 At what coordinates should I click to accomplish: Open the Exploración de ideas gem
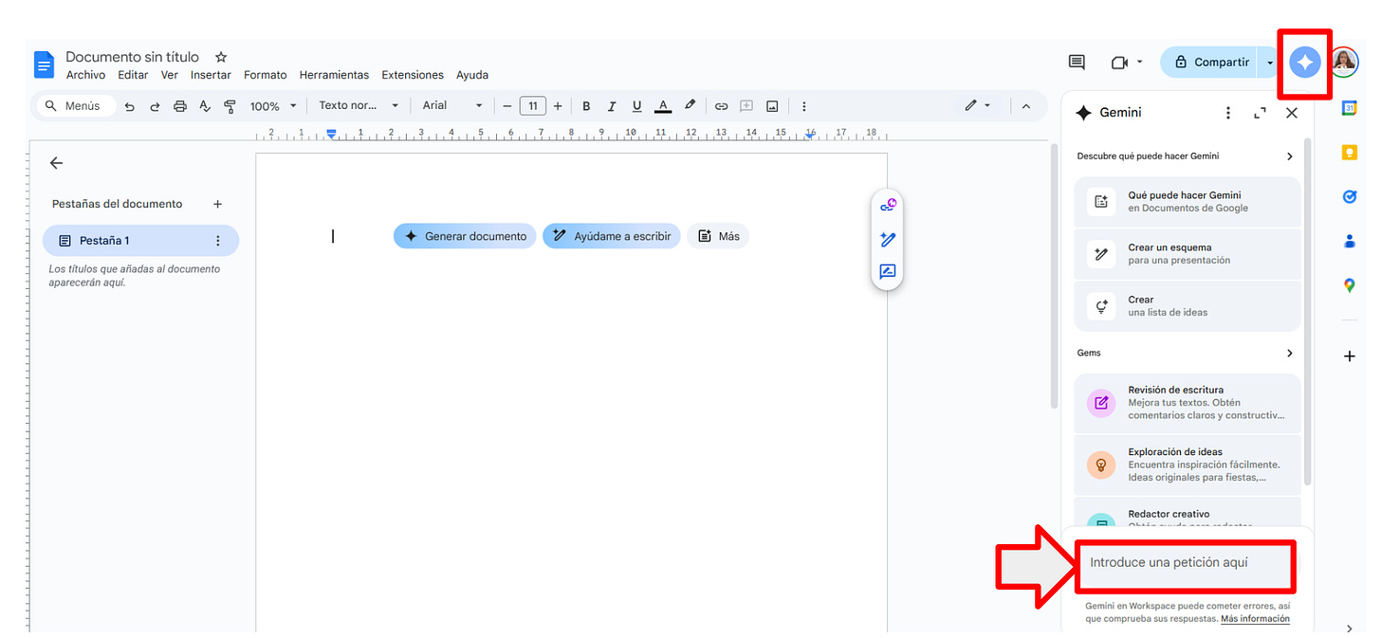(1188, 465)
